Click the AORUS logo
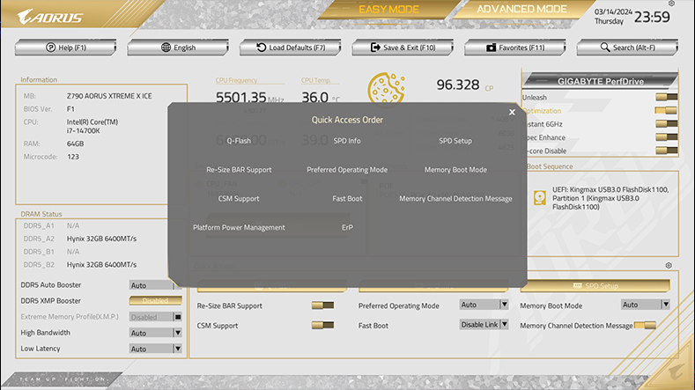695x390 pixels. coord(50,17)
